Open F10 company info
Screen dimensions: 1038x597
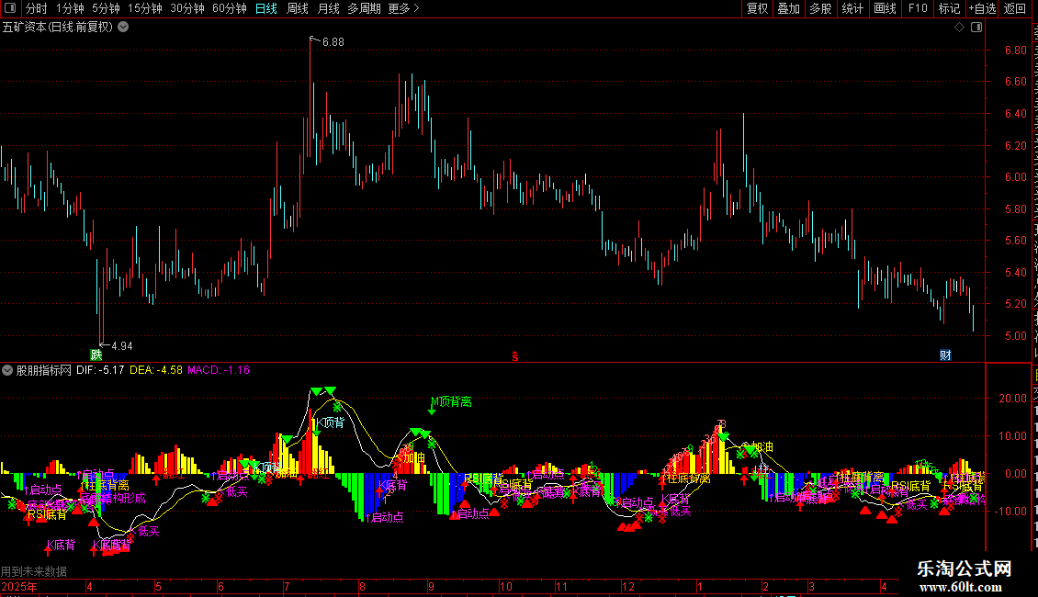[x=918, y=8]
